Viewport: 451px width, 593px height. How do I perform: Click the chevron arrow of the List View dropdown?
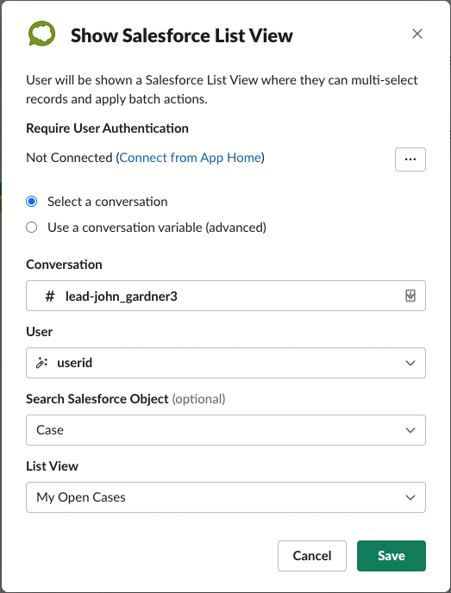[x=410, y=497]
